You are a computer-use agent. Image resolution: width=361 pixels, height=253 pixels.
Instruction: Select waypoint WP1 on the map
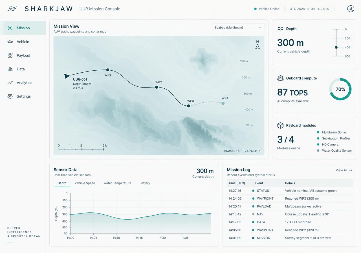point(107,70)
